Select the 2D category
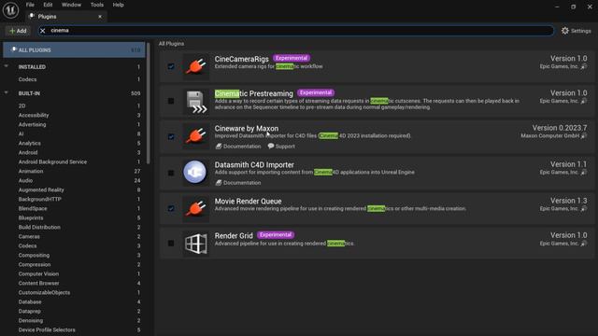 click(74, 105)
